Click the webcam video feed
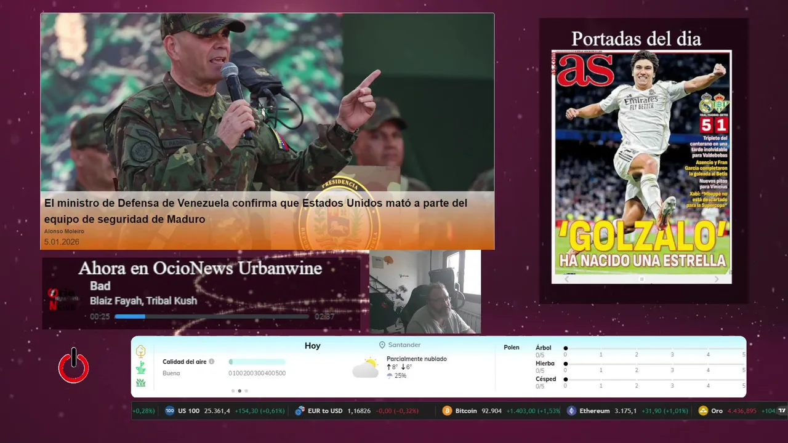 pyautogui.click(x=425, y=292)
